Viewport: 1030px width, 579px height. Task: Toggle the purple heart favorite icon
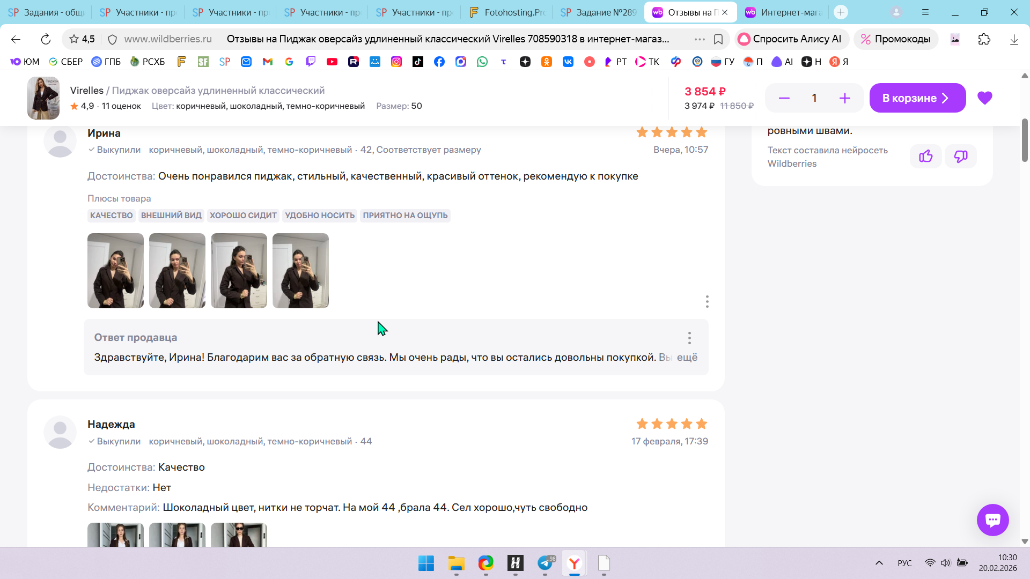(x=985, y=98)
